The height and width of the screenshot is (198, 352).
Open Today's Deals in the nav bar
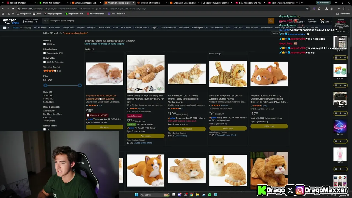tap(68, 28)
